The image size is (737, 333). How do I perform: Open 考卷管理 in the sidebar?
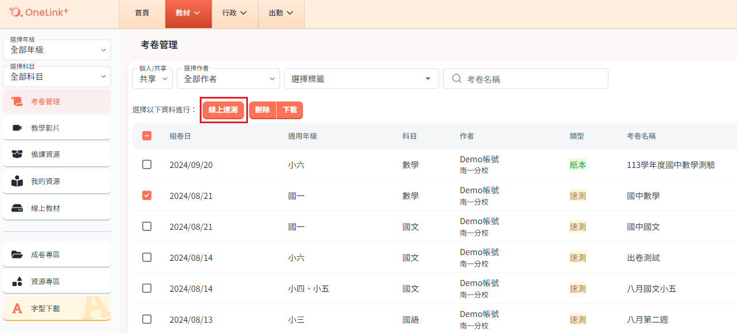pos(57,101)
